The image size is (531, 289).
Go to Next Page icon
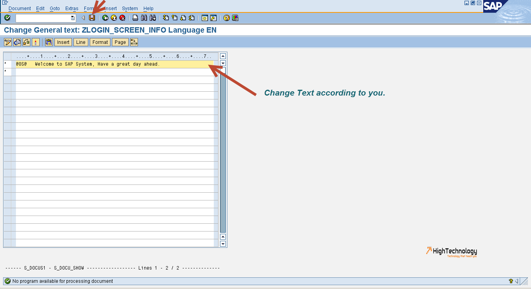183,18
